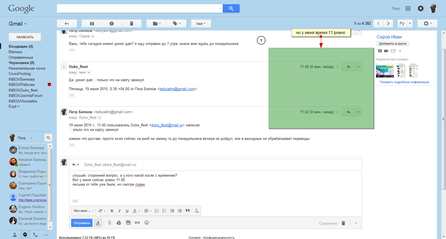Insert a numbered list
The image size is (446, 239).
(x=157, y=211)
